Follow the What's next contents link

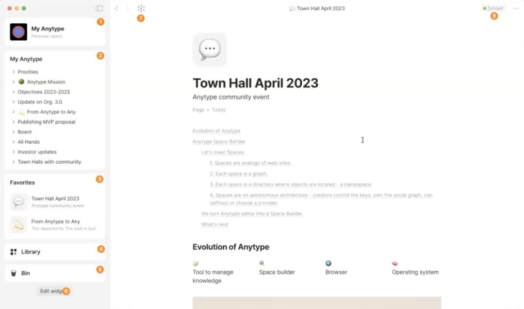coord(215,224)
